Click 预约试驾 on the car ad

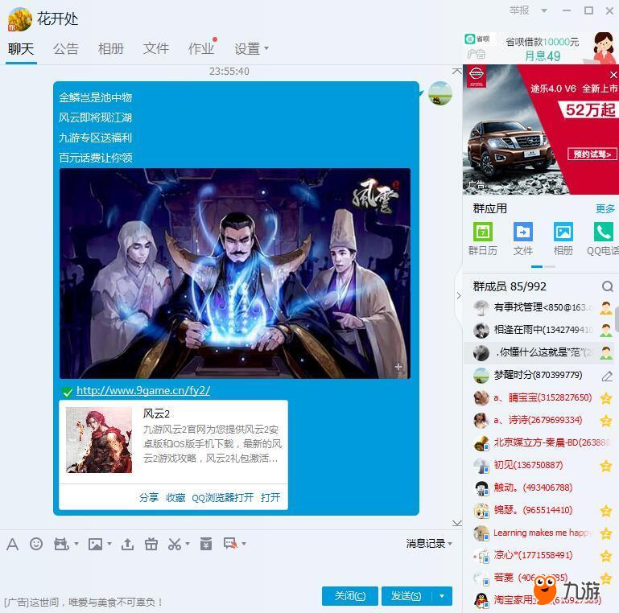coord(592,154)
